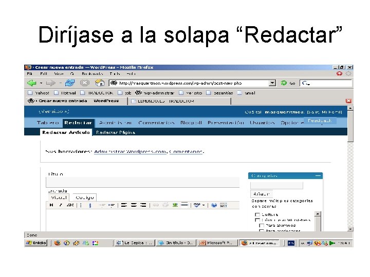This screenshot has width=370, height=277.
Task: Open the Back button history dropdown arrow
Action: point(41,83)
